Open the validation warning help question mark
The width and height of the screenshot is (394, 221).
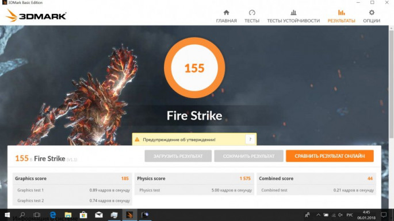[250, 139]
